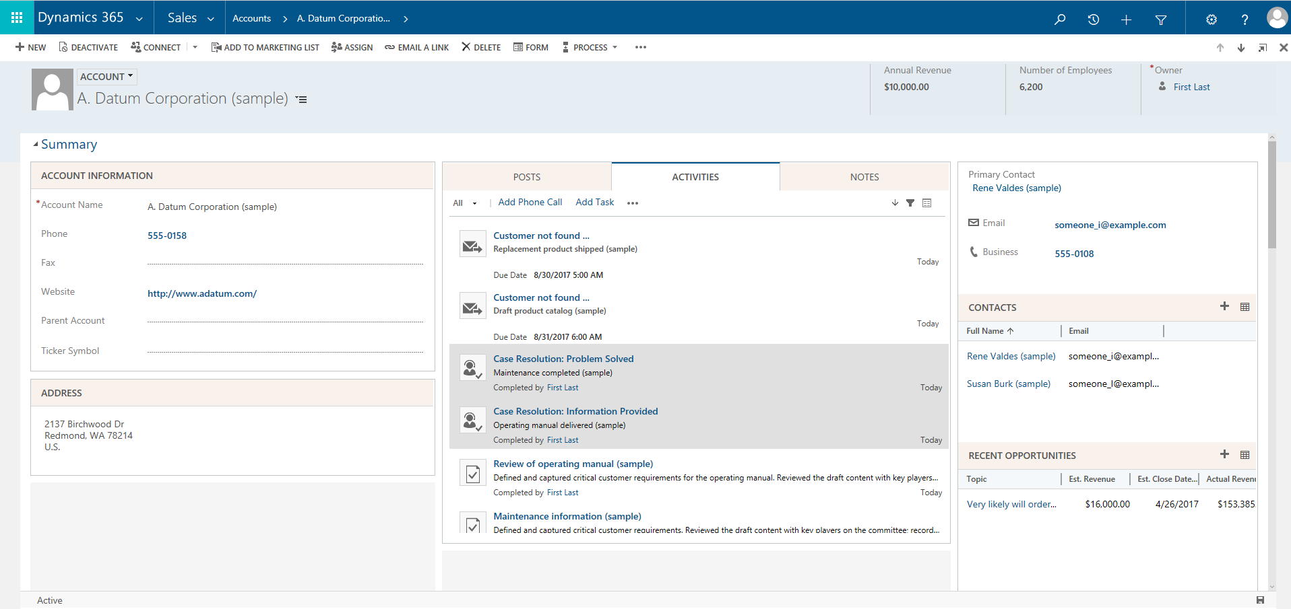Save record using bottom-right disk icon
The width and height of the screenshot is (1291, 609).
pos(1260,600)
